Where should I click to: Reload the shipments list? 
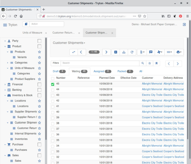132,52
